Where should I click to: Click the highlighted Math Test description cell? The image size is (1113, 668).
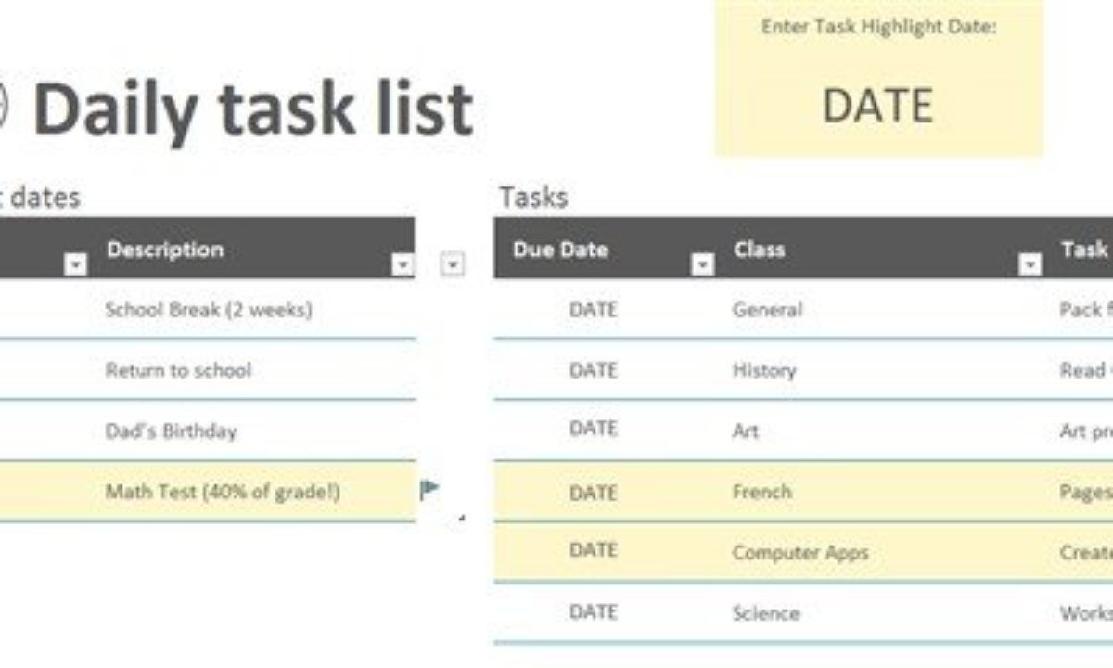[222, 491]
